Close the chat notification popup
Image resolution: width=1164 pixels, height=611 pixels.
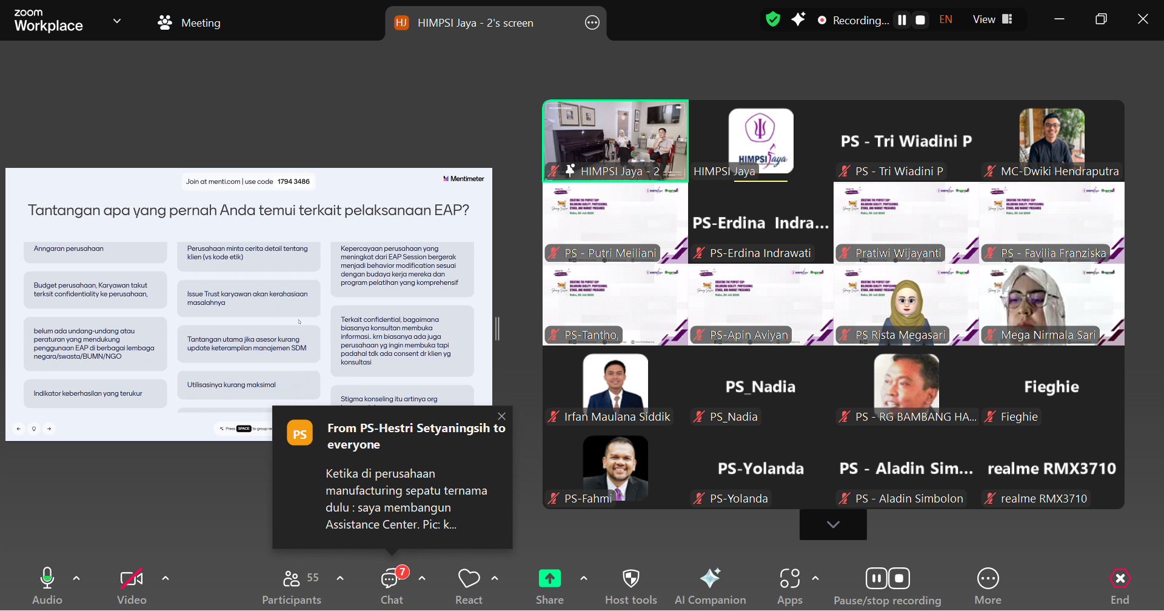pyautogui.click(x=501, y=416)
